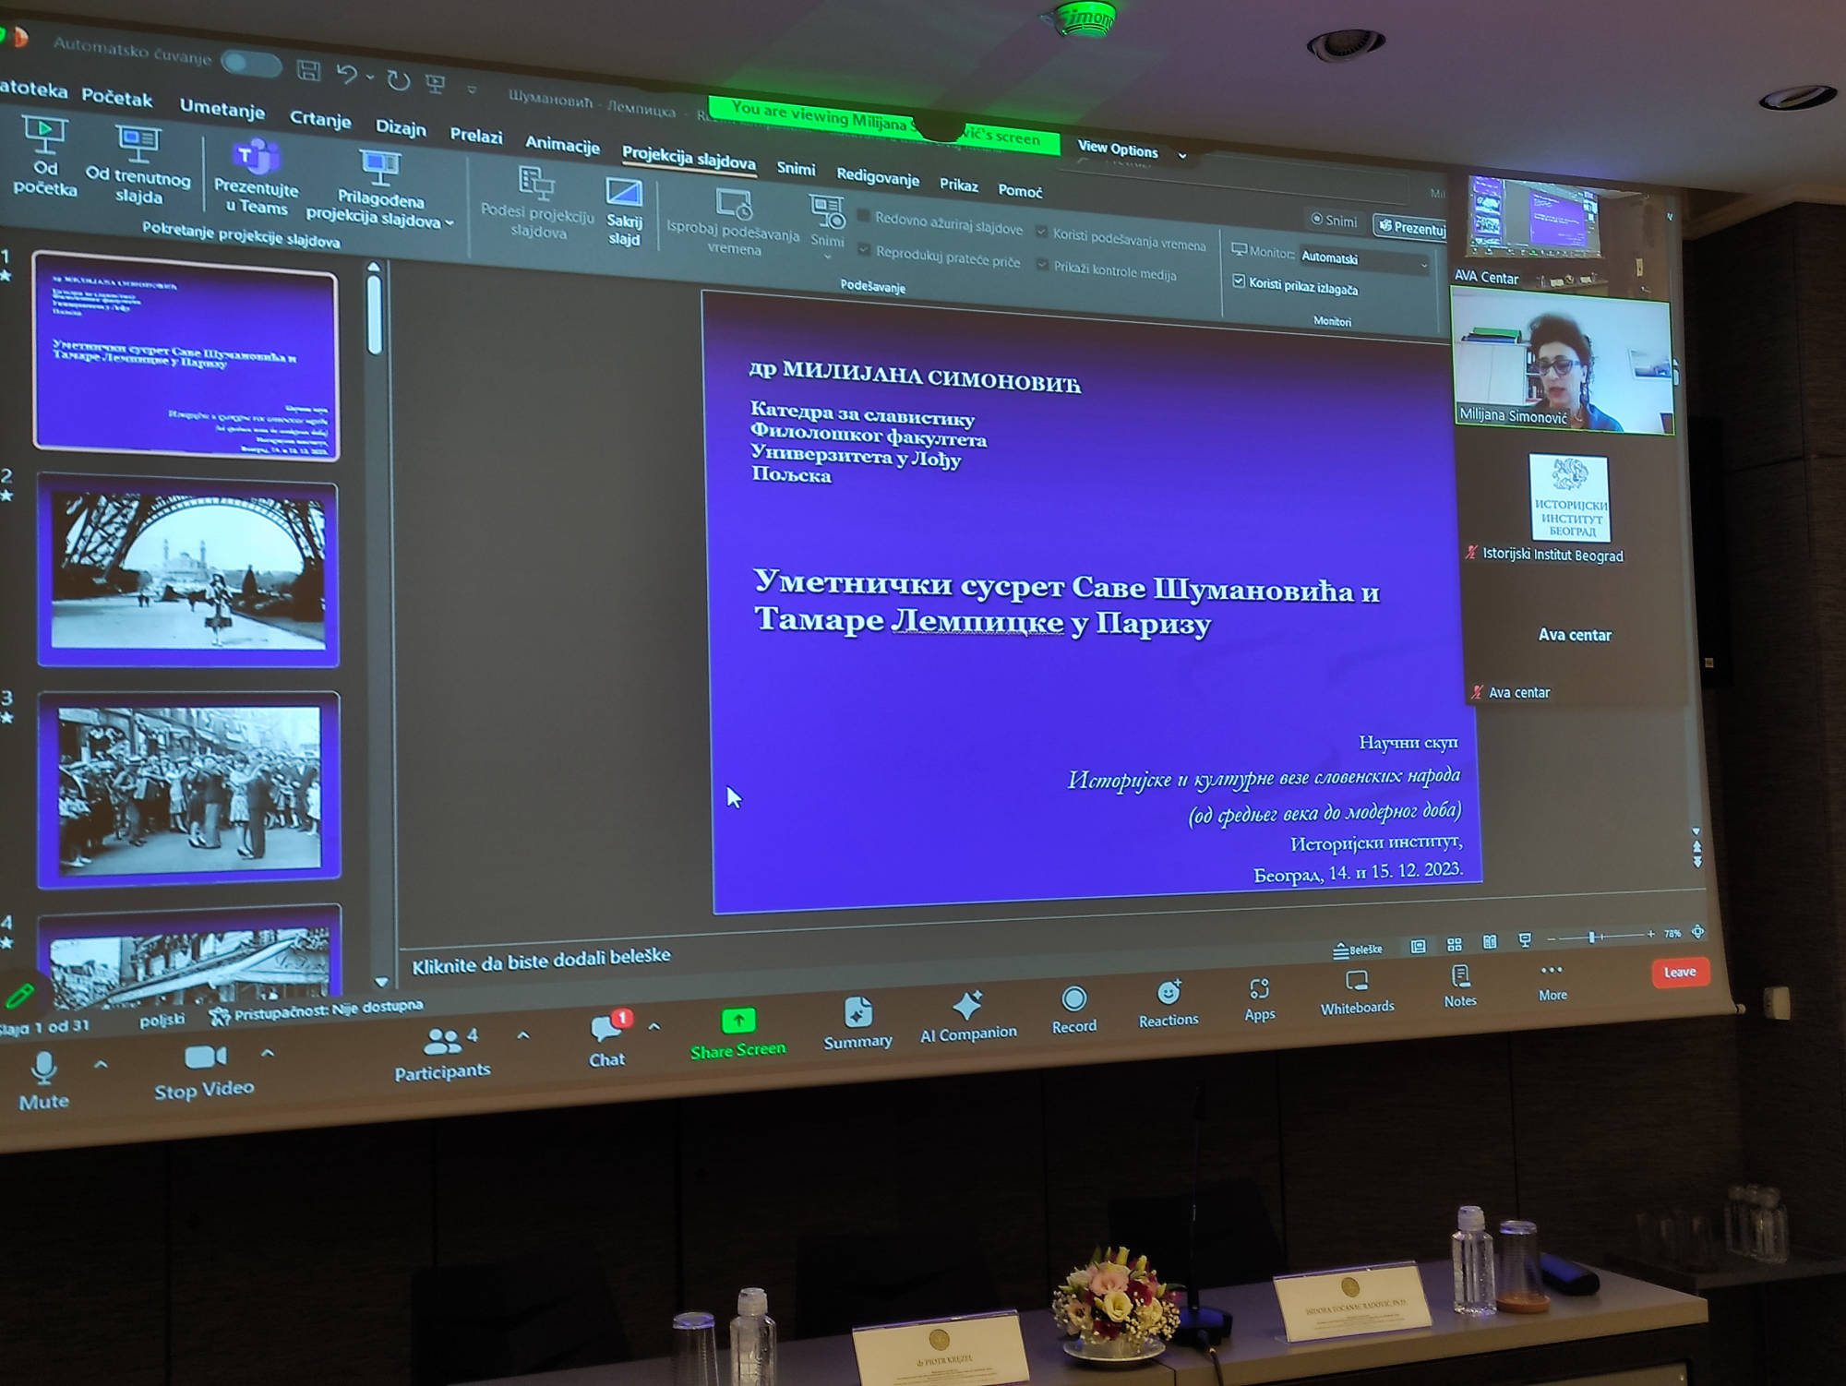Click zoom out minus icon
Viewport: 1846px width, 1386px height.
pyautogui.click(x=1552, y=938)
